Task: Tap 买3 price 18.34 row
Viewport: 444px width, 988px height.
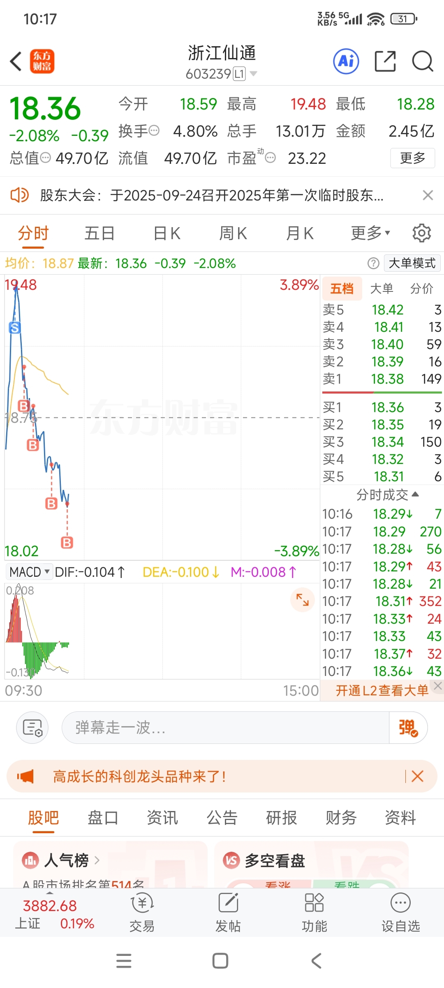Action: coord(382,442)
